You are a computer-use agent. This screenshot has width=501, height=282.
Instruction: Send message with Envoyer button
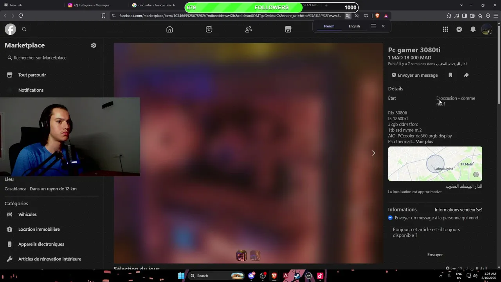point(435,255)
